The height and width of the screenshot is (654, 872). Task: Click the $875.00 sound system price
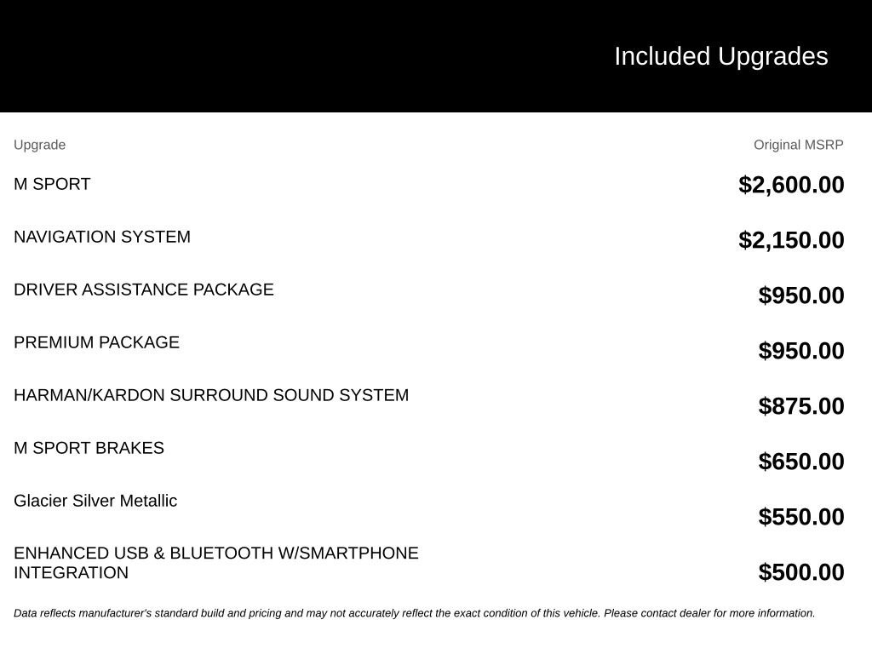[800, 406]
